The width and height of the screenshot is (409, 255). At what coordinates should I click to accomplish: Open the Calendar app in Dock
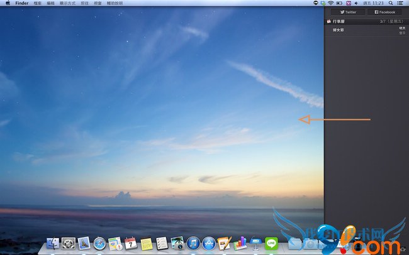click(x=131, y=243)
